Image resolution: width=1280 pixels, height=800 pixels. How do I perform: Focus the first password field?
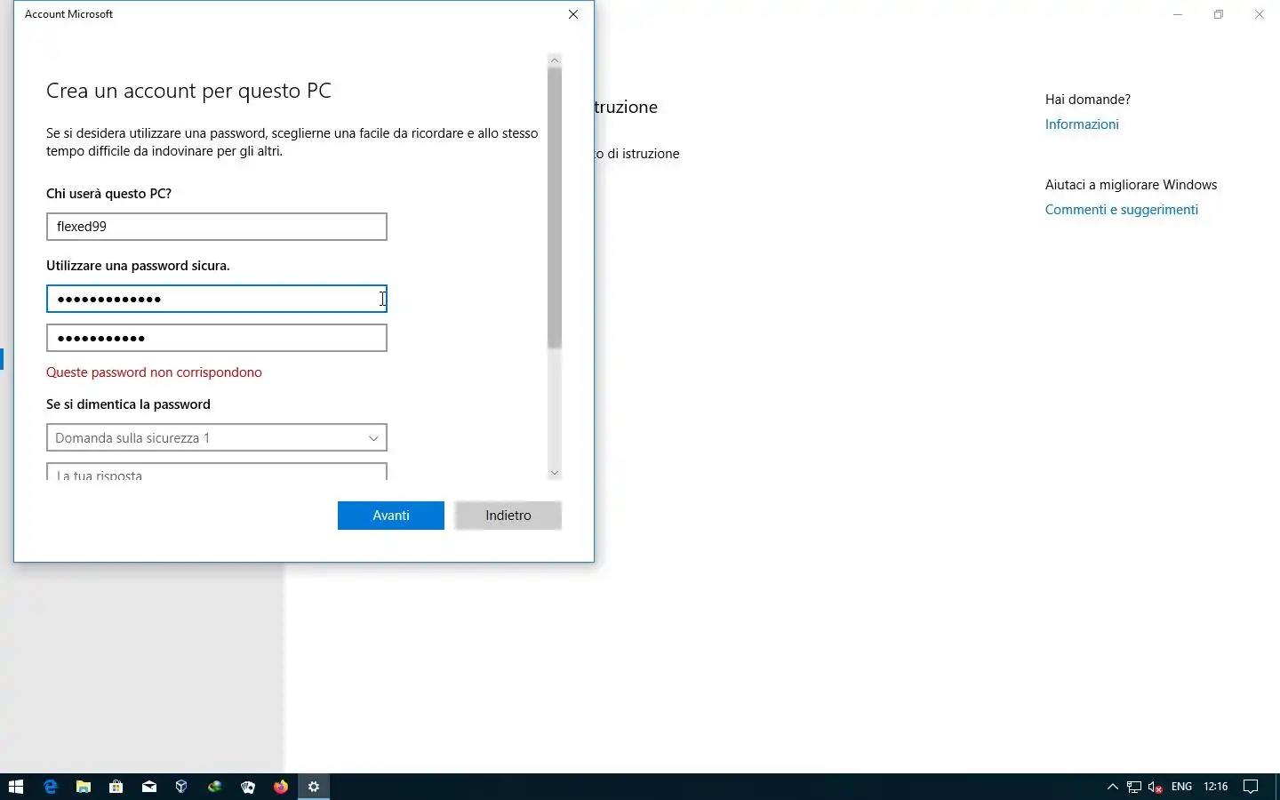point(217,299)
